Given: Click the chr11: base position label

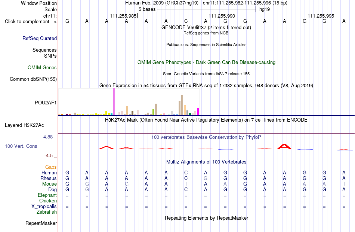Looking at the screenshot, I should [x=50, y=16].
